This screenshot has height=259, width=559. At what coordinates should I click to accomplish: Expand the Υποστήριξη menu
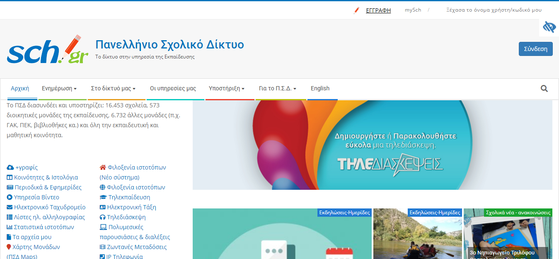(226, 88)
